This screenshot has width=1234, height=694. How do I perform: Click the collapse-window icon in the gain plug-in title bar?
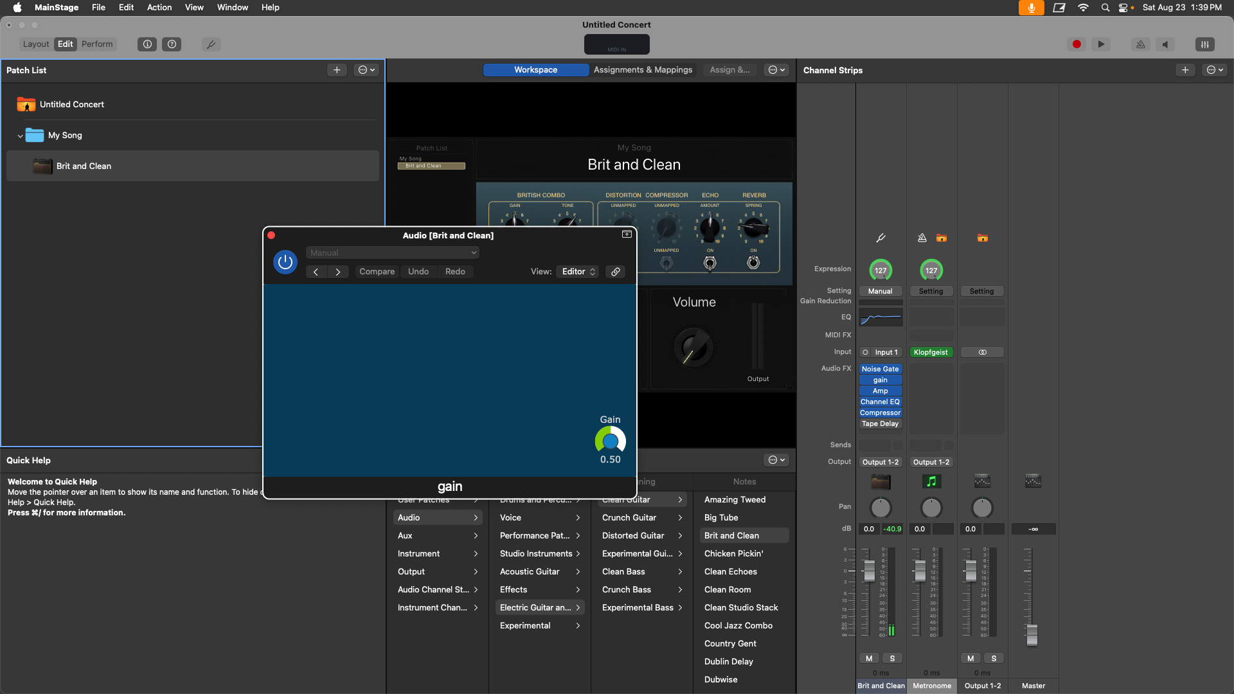pyautogui.click(x=627, y=235)
